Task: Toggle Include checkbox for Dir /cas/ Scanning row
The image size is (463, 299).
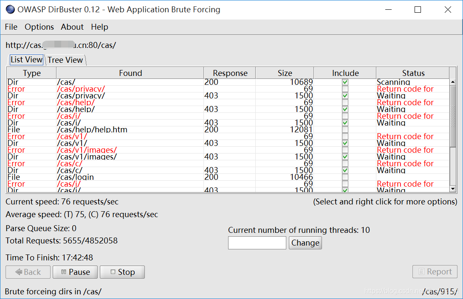Action: [x=345, y=82]
